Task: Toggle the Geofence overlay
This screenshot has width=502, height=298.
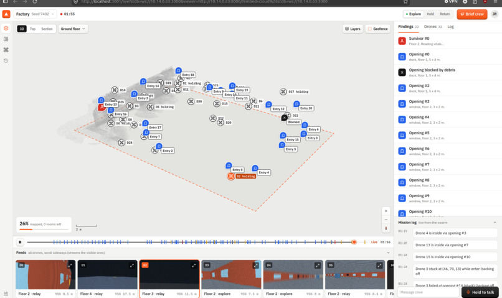Action: pos(378,29)
